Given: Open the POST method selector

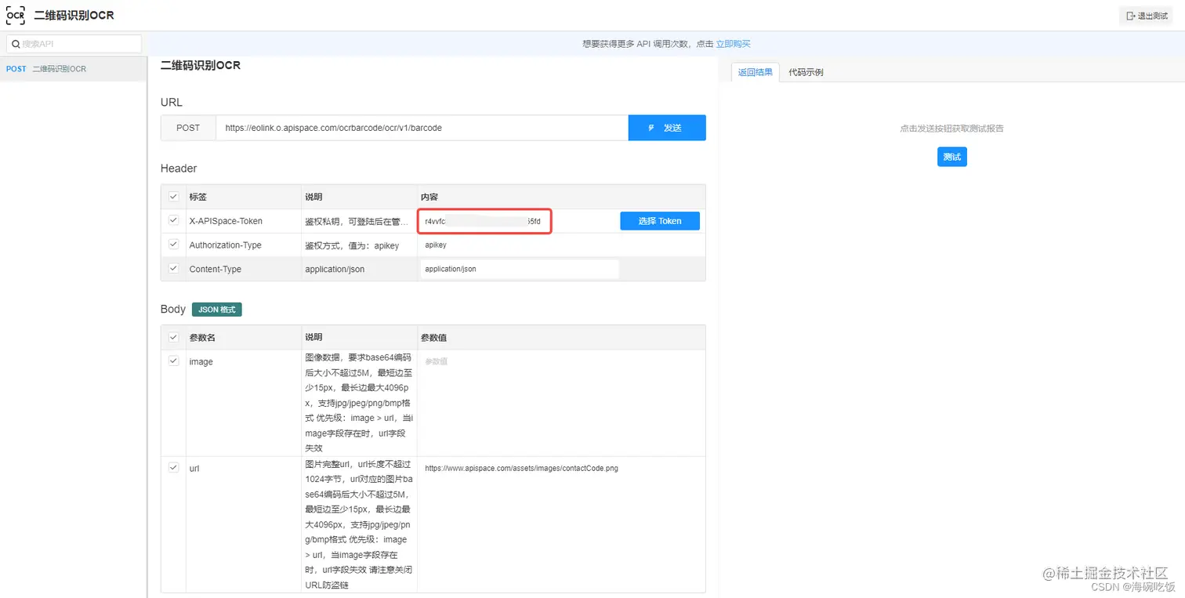Looking at the screenshot, I should click(188, 128).
